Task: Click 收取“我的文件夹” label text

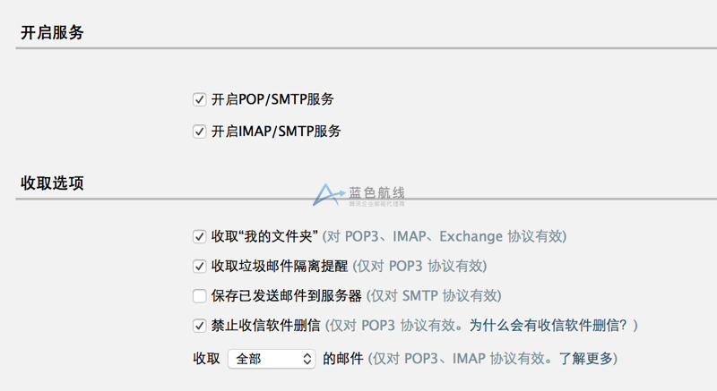Action: (x=264, y=236)
